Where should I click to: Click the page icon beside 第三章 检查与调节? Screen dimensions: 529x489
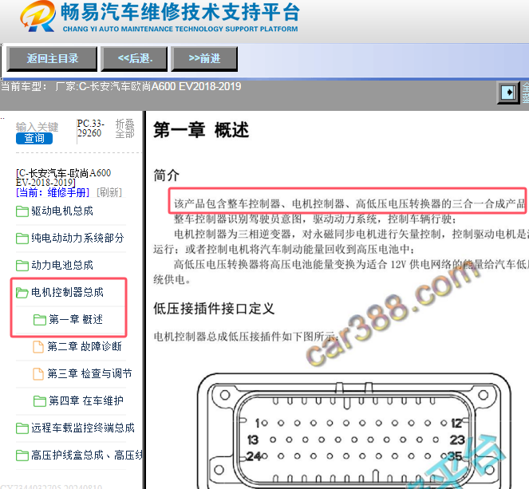[x=38, y=373]
